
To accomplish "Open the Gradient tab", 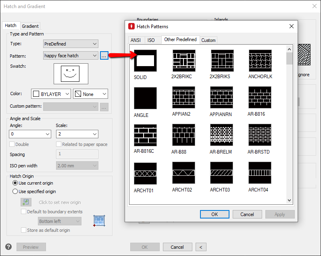I will tap(30, 26).
